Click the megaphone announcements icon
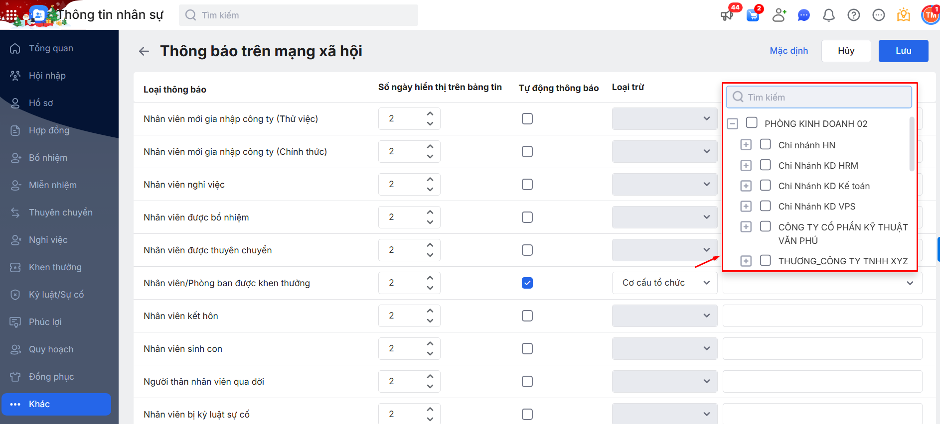940x424 pixels. 727,15
